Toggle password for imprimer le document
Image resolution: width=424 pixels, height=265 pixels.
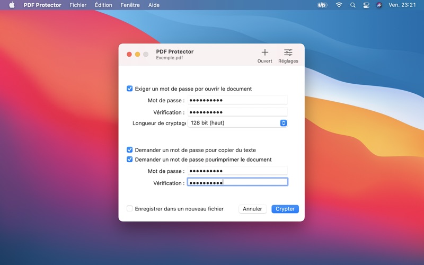point(129,160)
